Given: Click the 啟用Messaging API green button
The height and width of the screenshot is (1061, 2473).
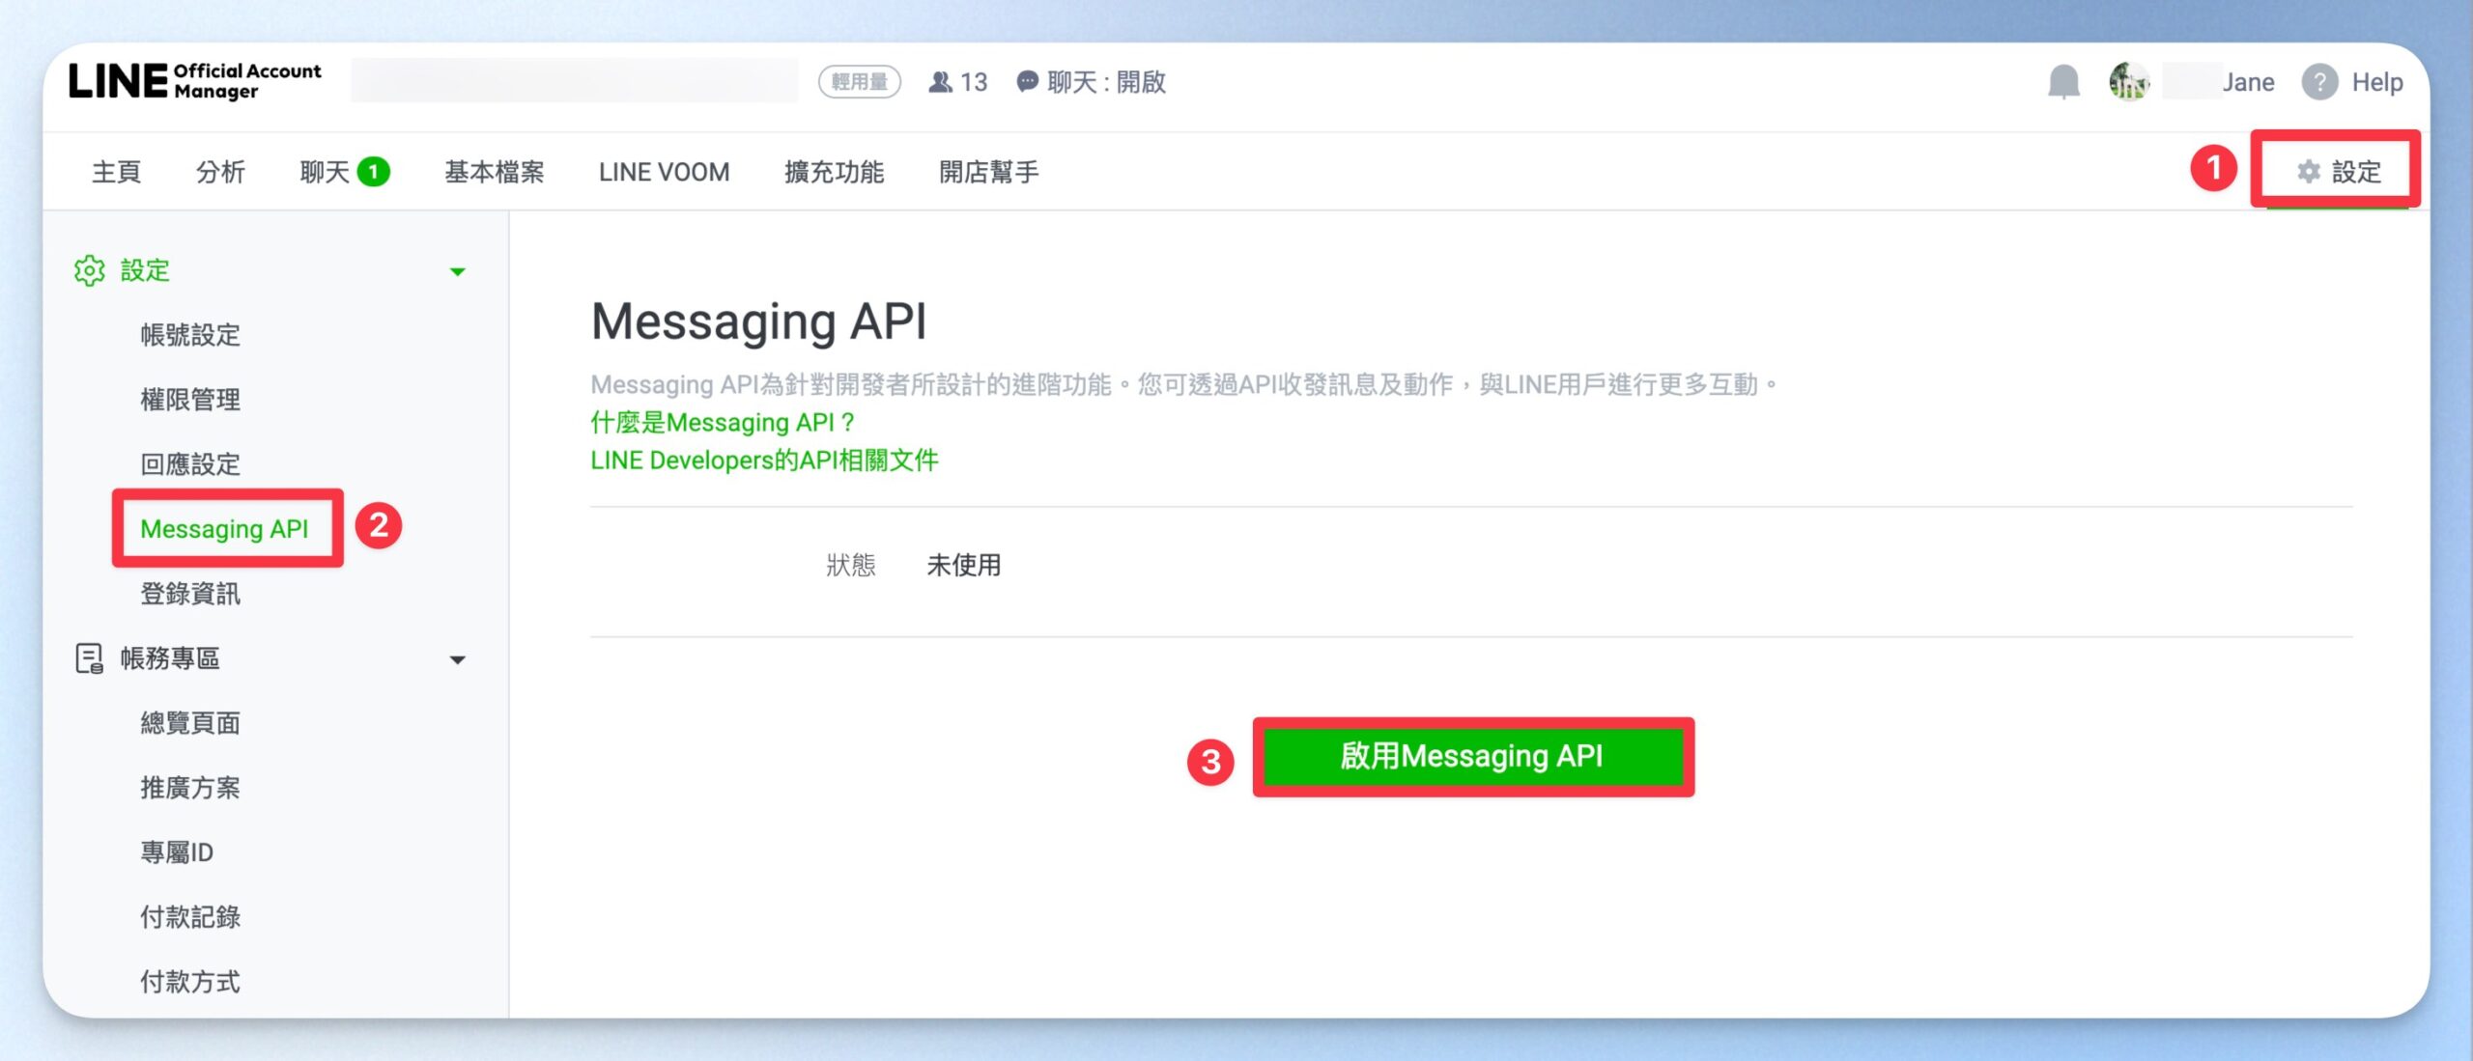Looking at the screenshot, I should click(1472, 756).
